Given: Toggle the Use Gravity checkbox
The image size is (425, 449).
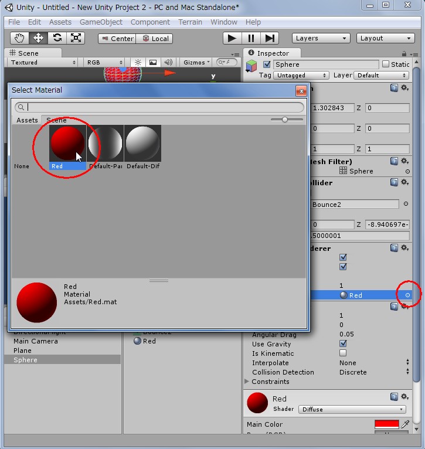Looking at the screenshot, I should 343,343.
